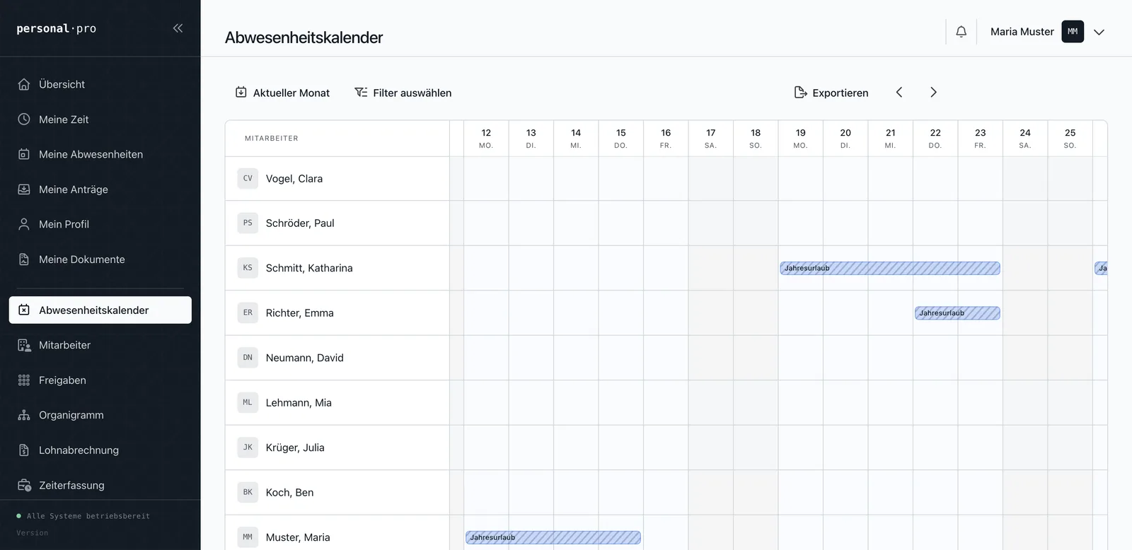Expand the Maria Muster account dropdown arrow

click(1099, 32)
